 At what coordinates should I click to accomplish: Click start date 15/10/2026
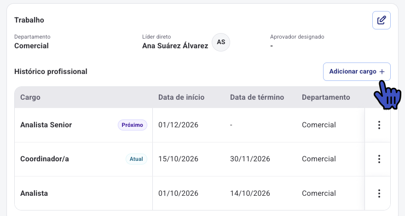coord(178,159)
